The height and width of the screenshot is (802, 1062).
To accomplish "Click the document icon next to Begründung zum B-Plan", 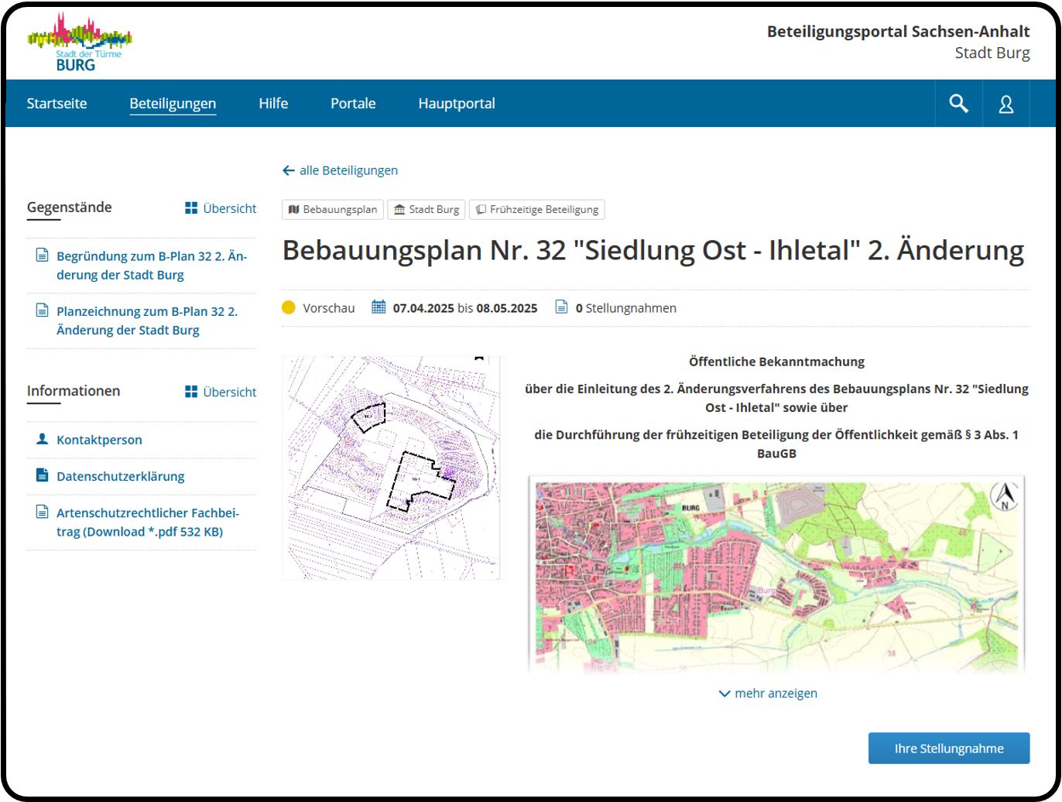I will click(x=43, y=255).
